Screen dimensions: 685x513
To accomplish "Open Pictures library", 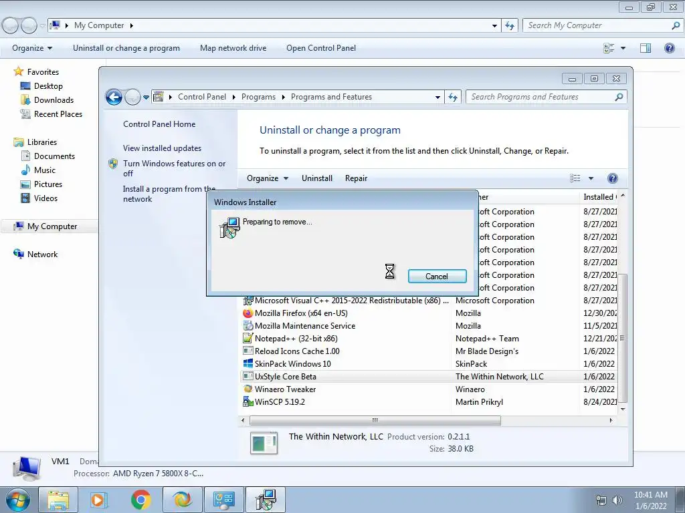I will (48, 184).
